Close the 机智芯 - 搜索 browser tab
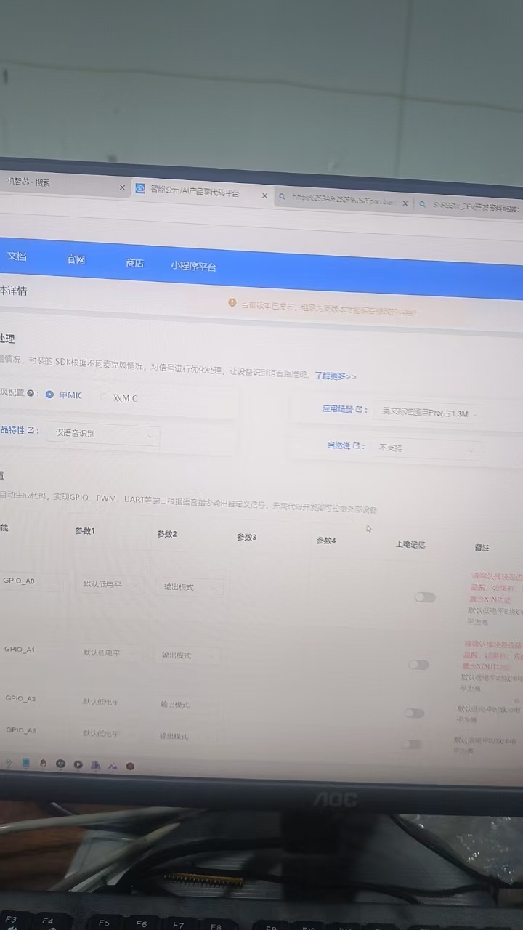Image resolution: width=523 pixels, height=930 pixels. coord(122,187)
